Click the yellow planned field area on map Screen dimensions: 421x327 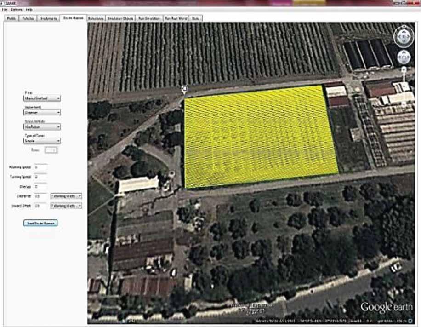click(260, 136)
